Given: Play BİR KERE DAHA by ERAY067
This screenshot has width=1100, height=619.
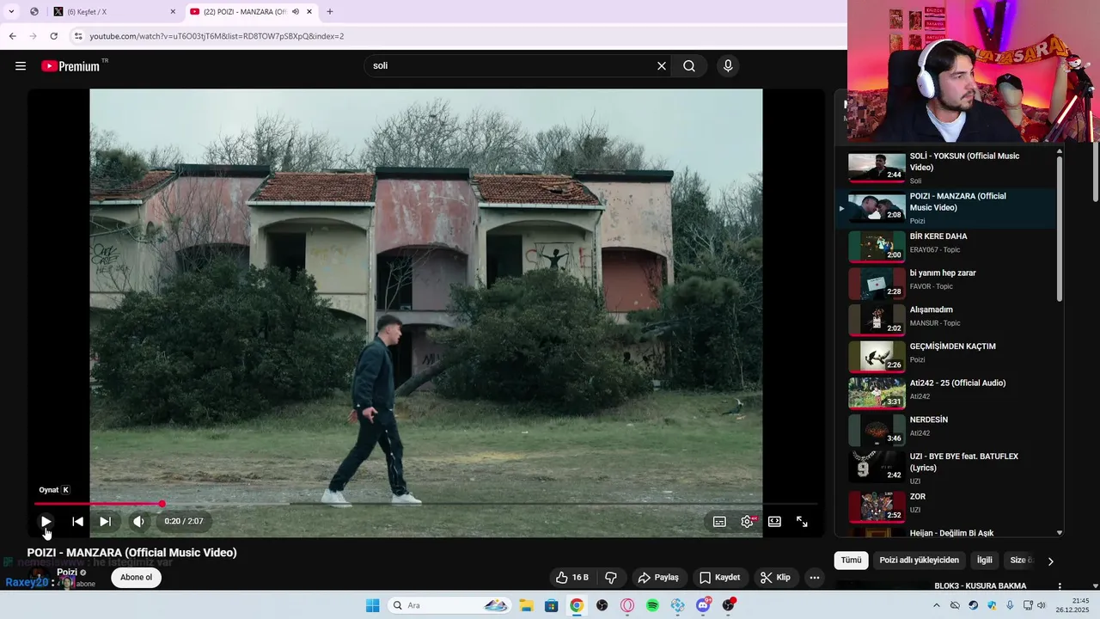Looking at the screenshot, I should [945, 246].
